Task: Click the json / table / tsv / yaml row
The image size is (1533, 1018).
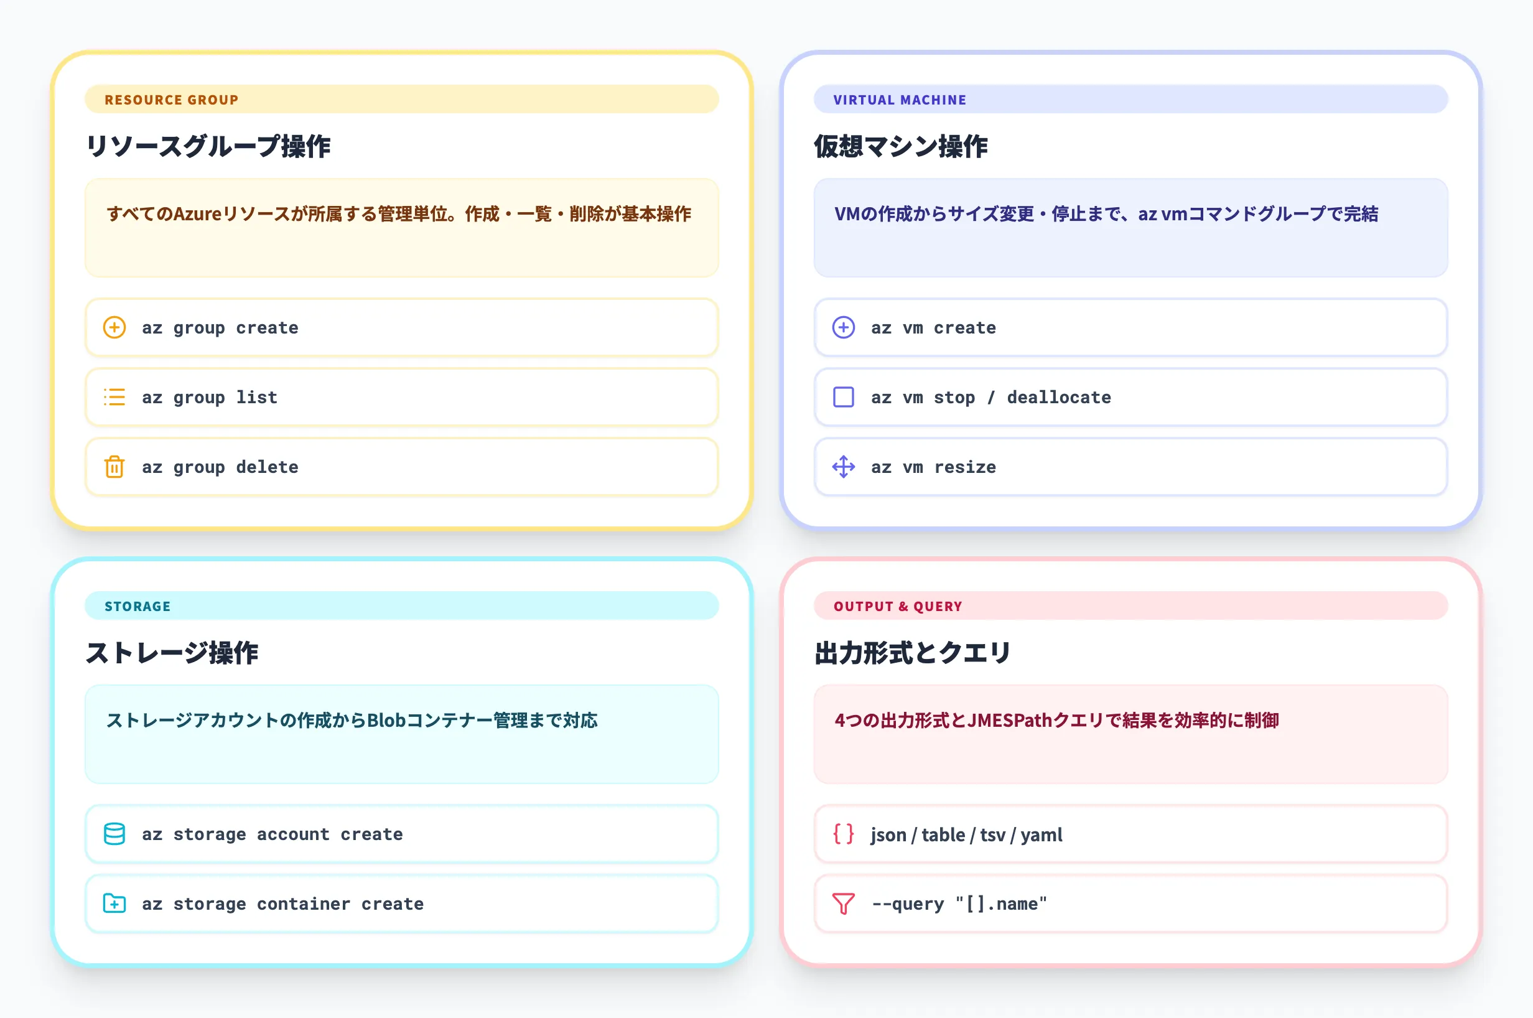Action: [1130, 834]
